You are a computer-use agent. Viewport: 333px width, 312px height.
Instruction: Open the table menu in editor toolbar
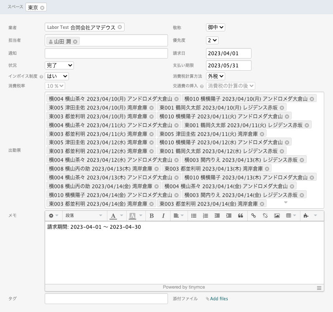[x=291, y=216]
